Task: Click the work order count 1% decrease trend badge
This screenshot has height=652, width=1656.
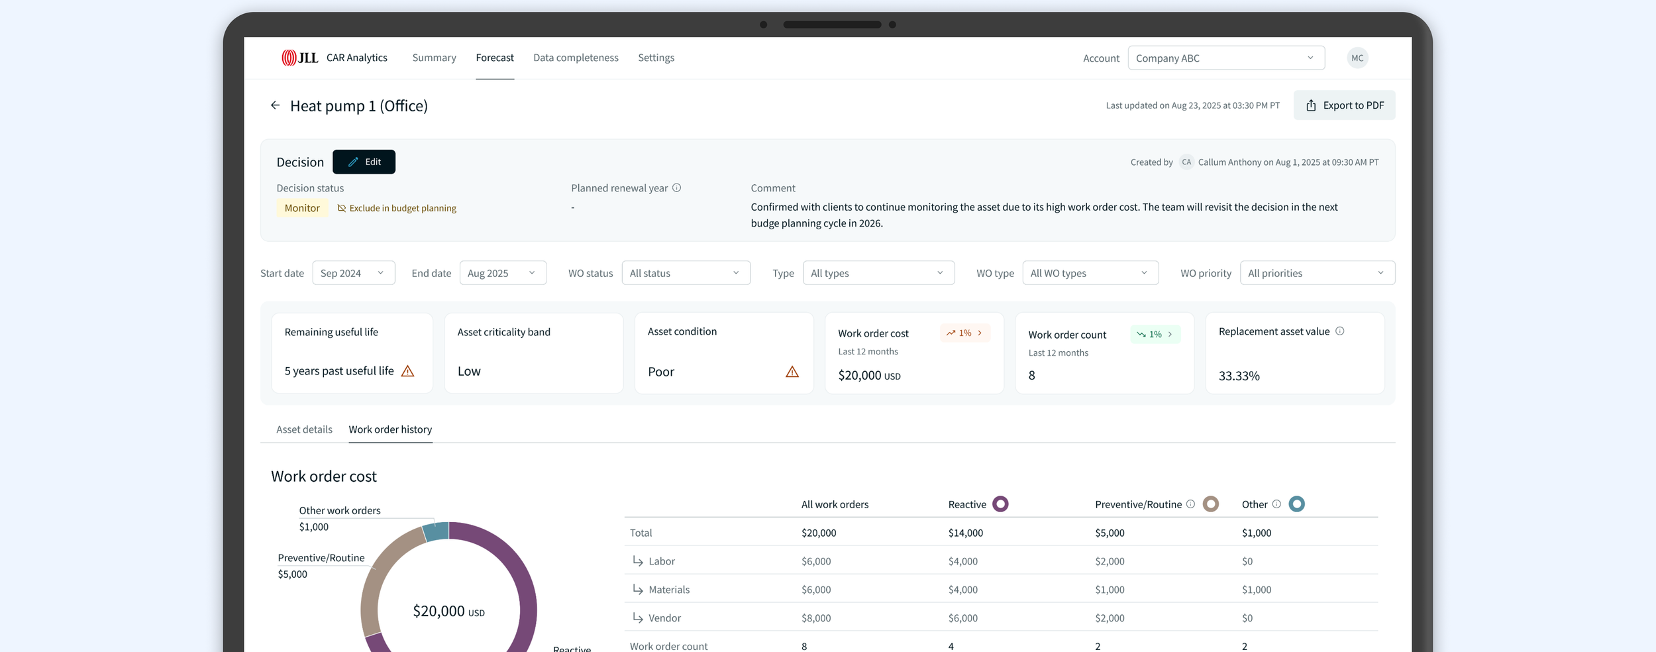Action: (x=1155, y=334)
